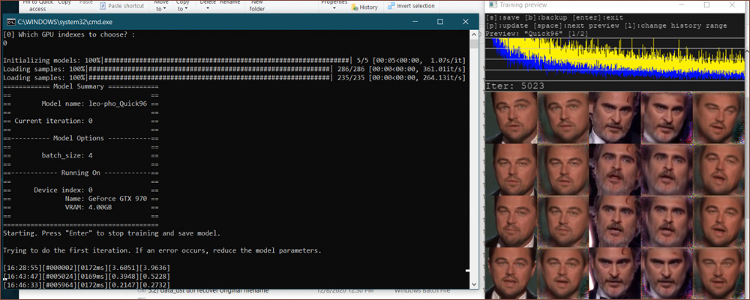Open History in the Explorer ribbon
The width and height of the screenshot is (750, 300).
pos(364,7)
